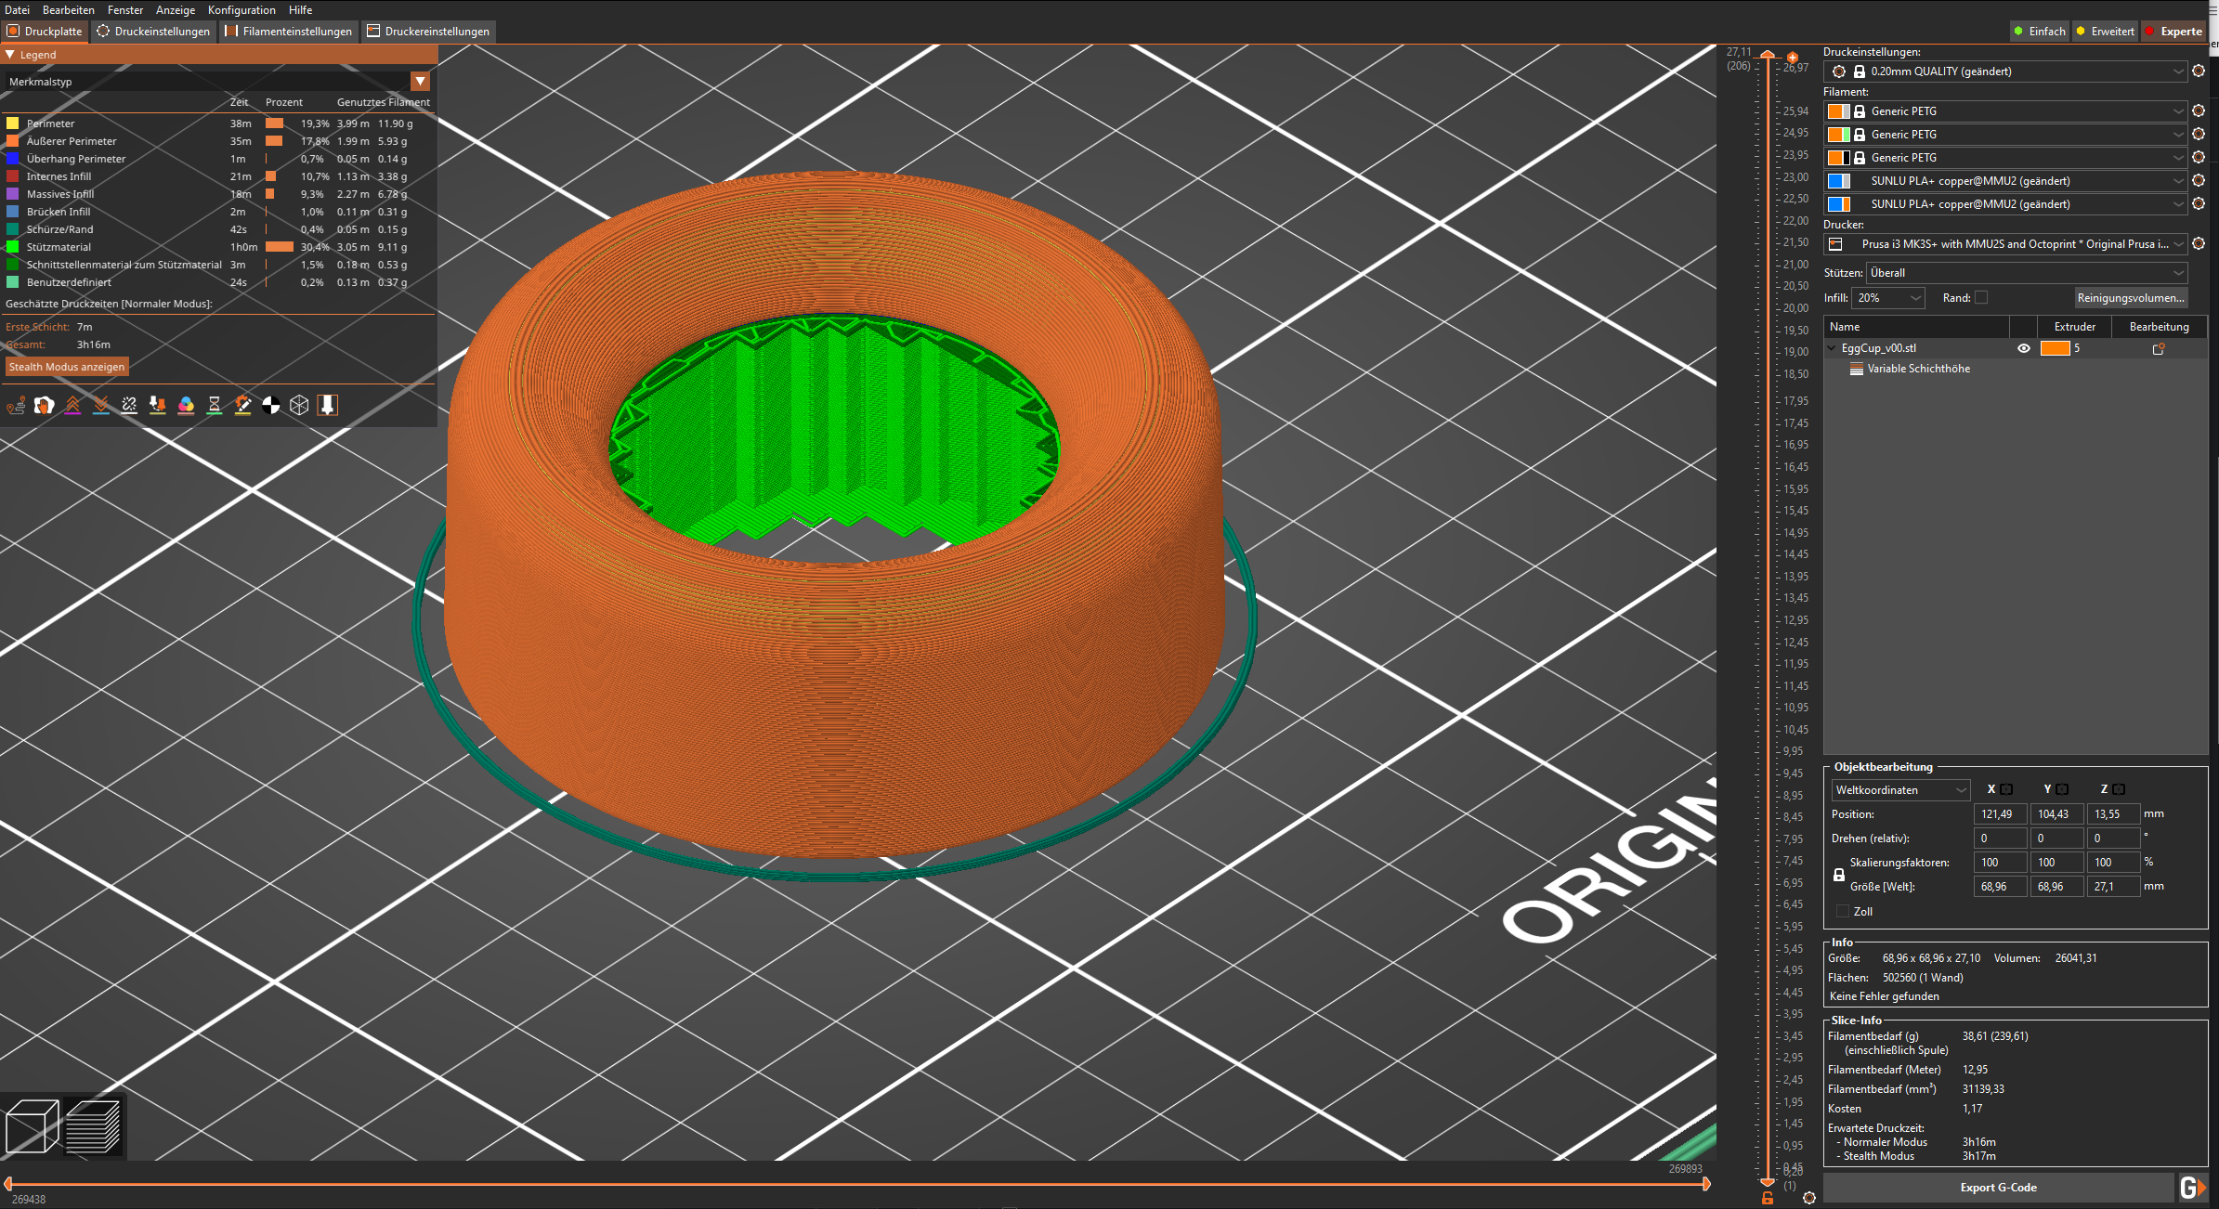Select Variable Schichthöhe tree item

tap(1918, 369)
